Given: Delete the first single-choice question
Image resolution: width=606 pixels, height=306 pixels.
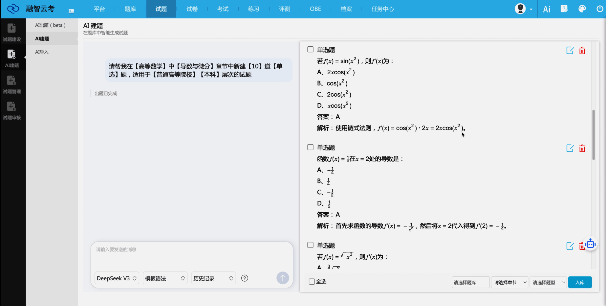Looking at the screenshot, I should pos(582,51).
